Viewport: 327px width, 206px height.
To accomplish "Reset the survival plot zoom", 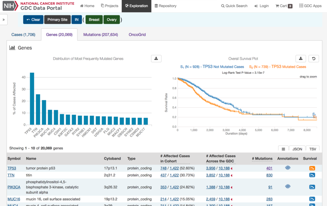I will tap(314, 58).
